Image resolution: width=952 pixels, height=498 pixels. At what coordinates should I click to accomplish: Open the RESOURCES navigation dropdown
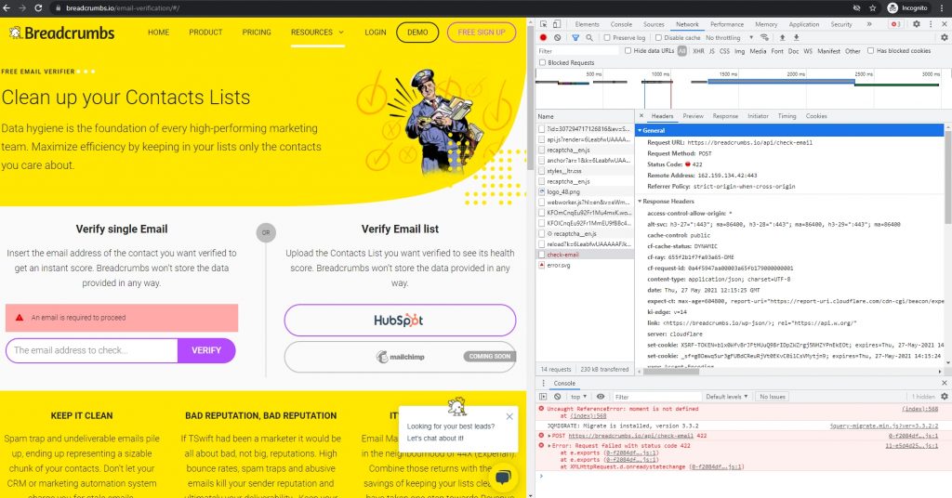tap(317, 33)
